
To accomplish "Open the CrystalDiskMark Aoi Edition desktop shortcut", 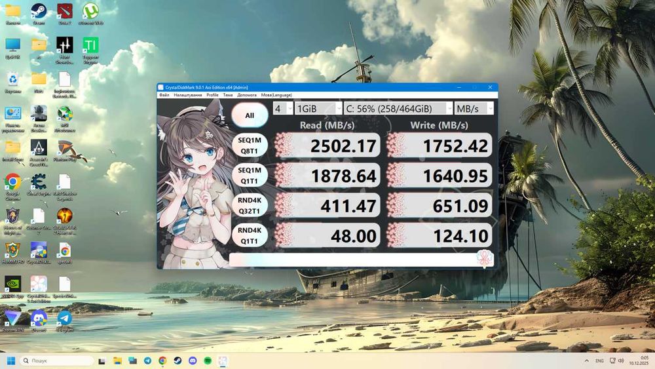I will [x=39, y=289].
